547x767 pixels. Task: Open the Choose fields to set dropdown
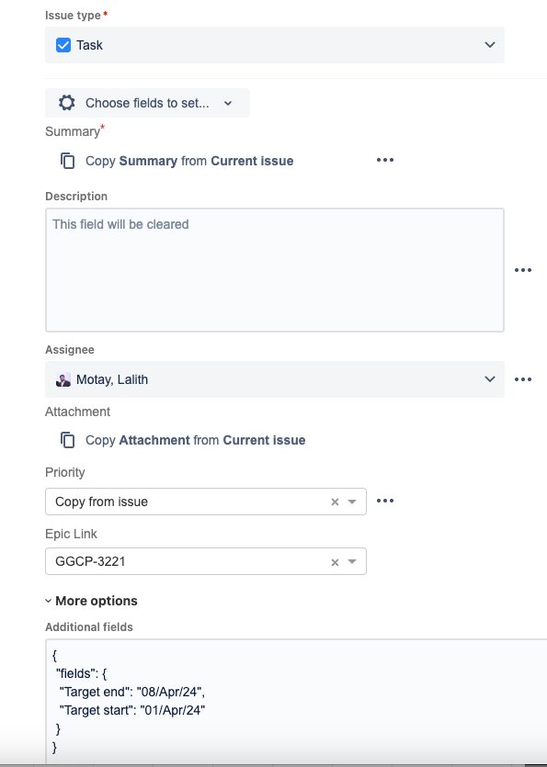click(147, 103)
